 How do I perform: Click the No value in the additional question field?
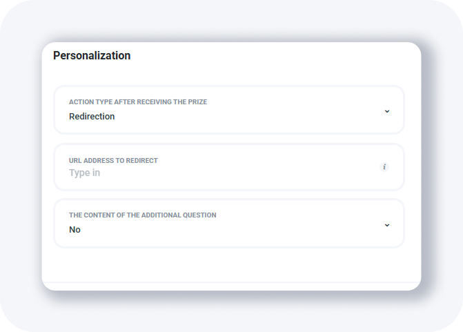[x=75, y=230]
